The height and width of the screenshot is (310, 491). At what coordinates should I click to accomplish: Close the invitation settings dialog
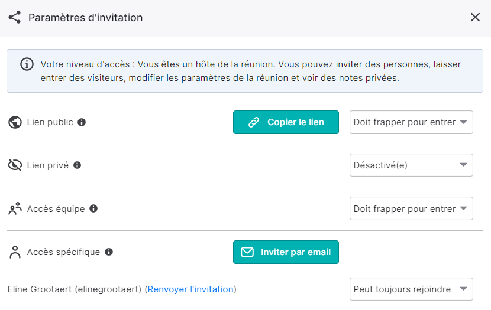(x=475, y=17)
